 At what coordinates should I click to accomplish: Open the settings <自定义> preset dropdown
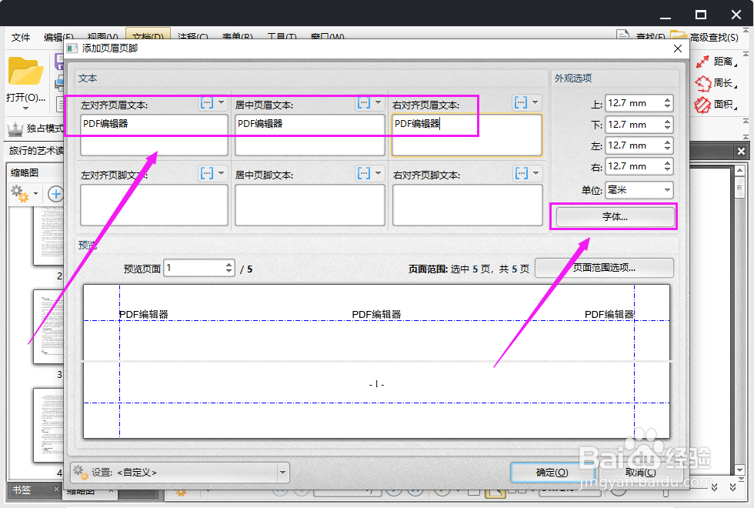point(180,473)
